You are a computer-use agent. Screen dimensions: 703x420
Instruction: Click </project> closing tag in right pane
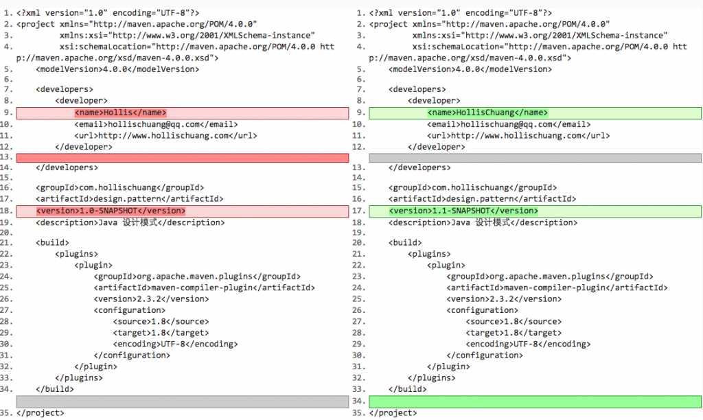393,413
